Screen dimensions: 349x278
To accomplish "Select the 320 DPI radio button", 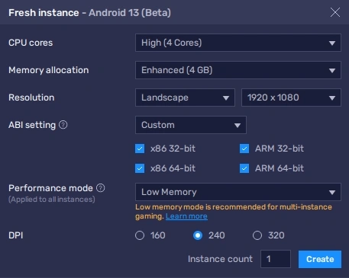I will (257, 235).
